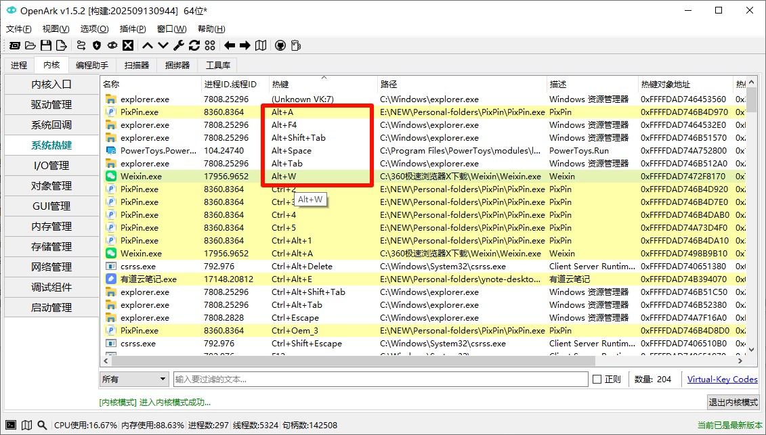
Task: Select I/O管理 in the sidebar
Action: [51, 166]
